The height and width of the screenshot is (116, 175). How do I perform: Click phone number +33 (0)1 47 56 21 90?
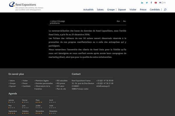(105, 83)
